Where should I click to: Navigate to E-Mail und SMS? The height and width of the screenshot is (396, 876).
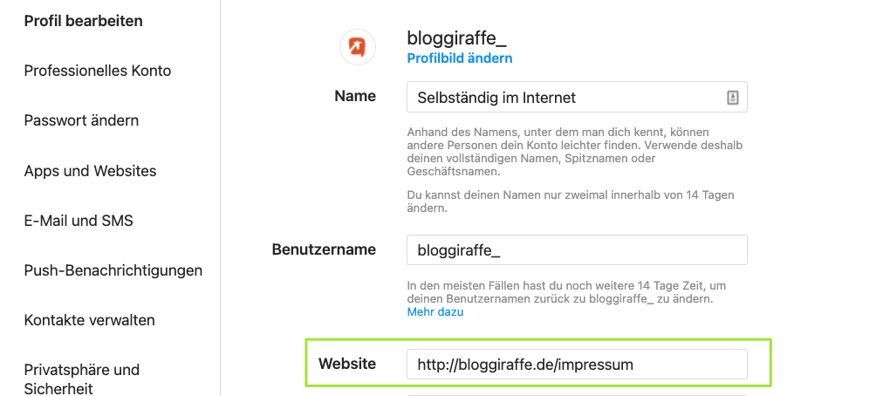[x=79, y=221]
